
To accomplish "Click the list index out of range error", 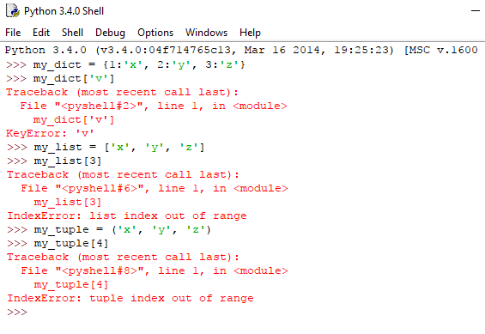I will 127,216.
